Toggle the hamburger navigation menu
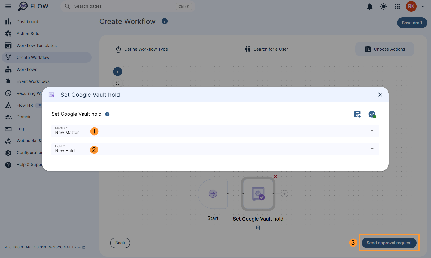Image resolution: width=431 pixels, height=258 pixels. pyautogui.click(x=8, y=6)
